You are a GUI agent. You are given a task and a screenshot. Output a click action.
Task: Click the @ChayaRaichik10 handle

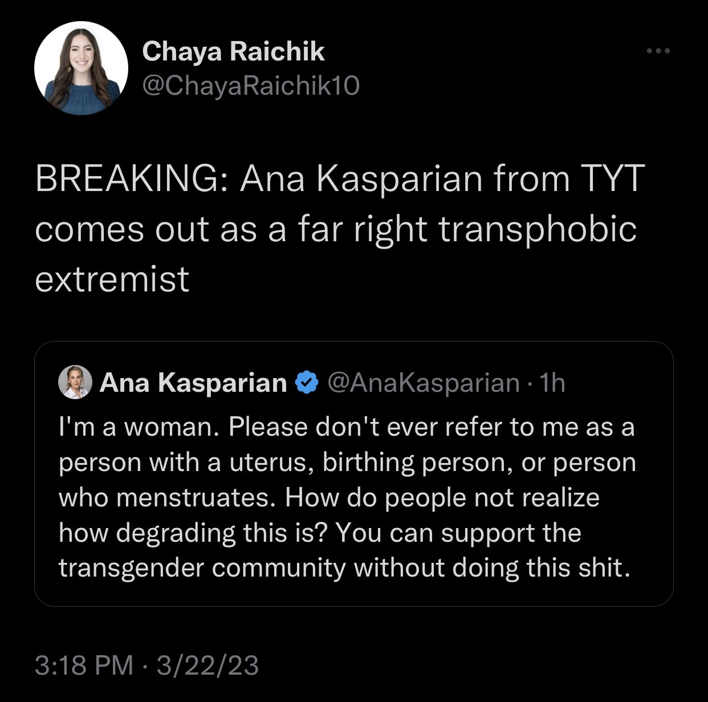(251, 86)
